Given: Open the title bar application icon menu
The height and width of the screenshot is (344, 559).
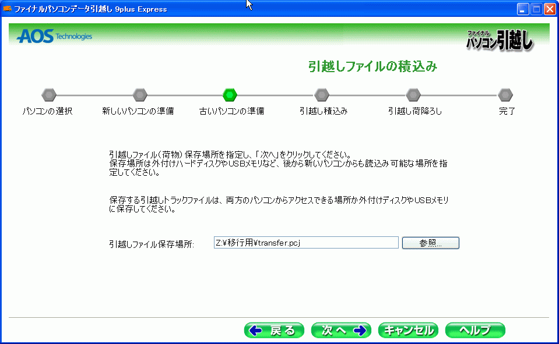Looking at the screenshot, I should click(x=8, y=9).
